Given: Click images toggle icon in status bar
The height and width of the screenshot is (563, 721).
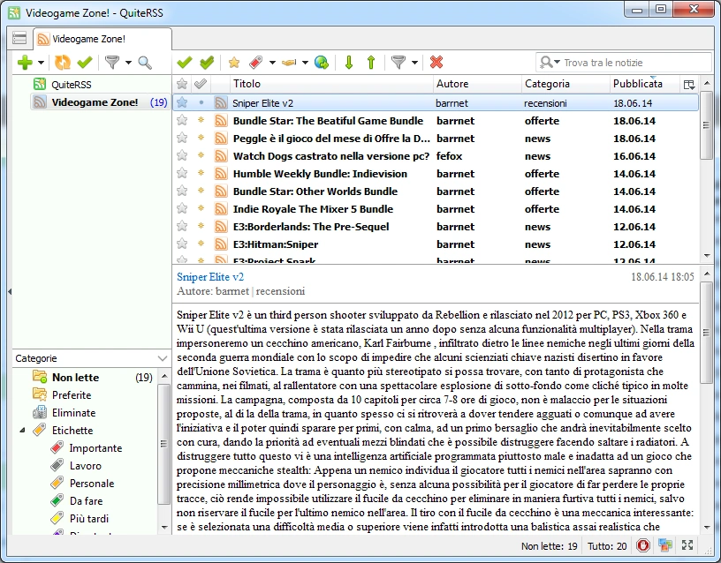Looking at the screenshot, I should click(x=665, y=545).
